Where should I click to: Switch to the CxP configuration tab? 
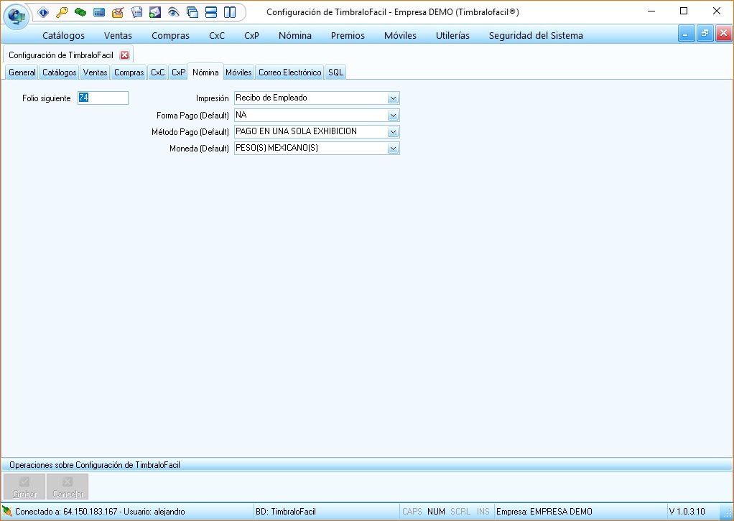tap(178, 72)
